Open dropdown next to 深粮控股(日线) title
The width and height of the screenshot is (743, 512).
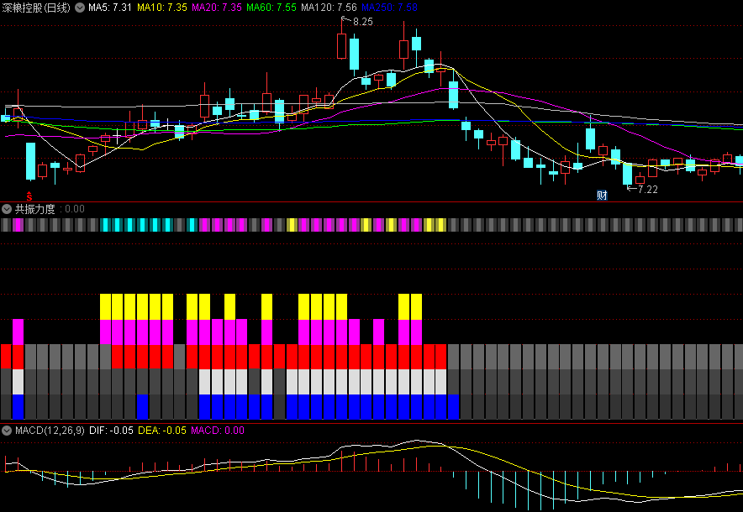pos(80,8)
